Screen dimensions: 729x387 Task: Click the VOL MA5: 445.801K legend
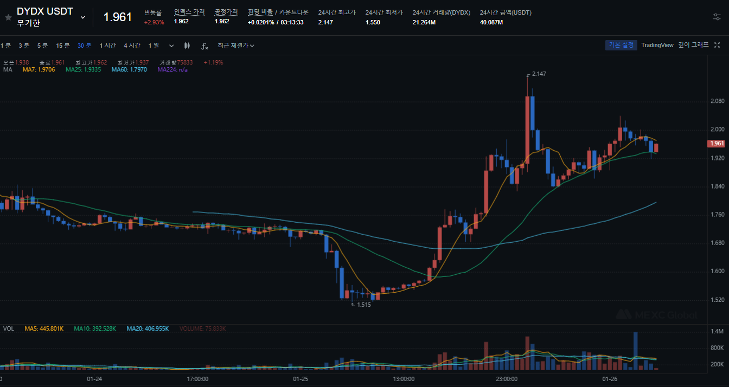pyautogui.click(x=44, y=328)
